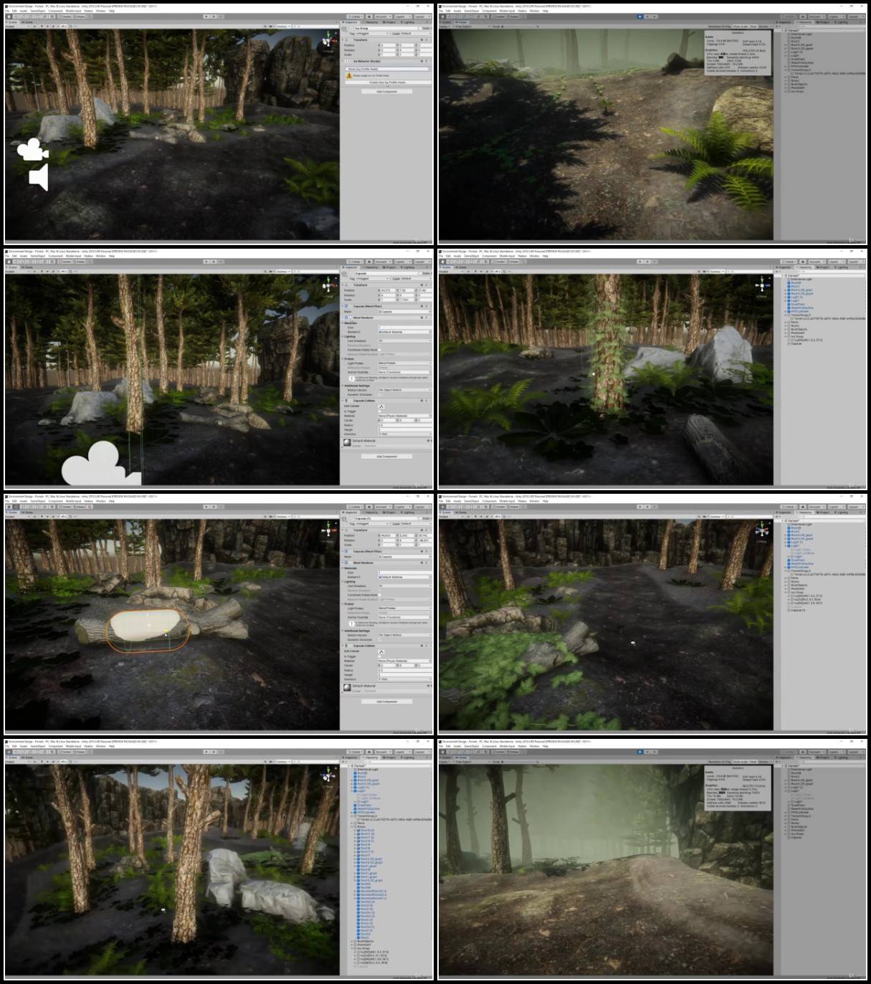Open GameObject menu in Ivy Group inspector window
871x984 pixels.
click(38, 11)
